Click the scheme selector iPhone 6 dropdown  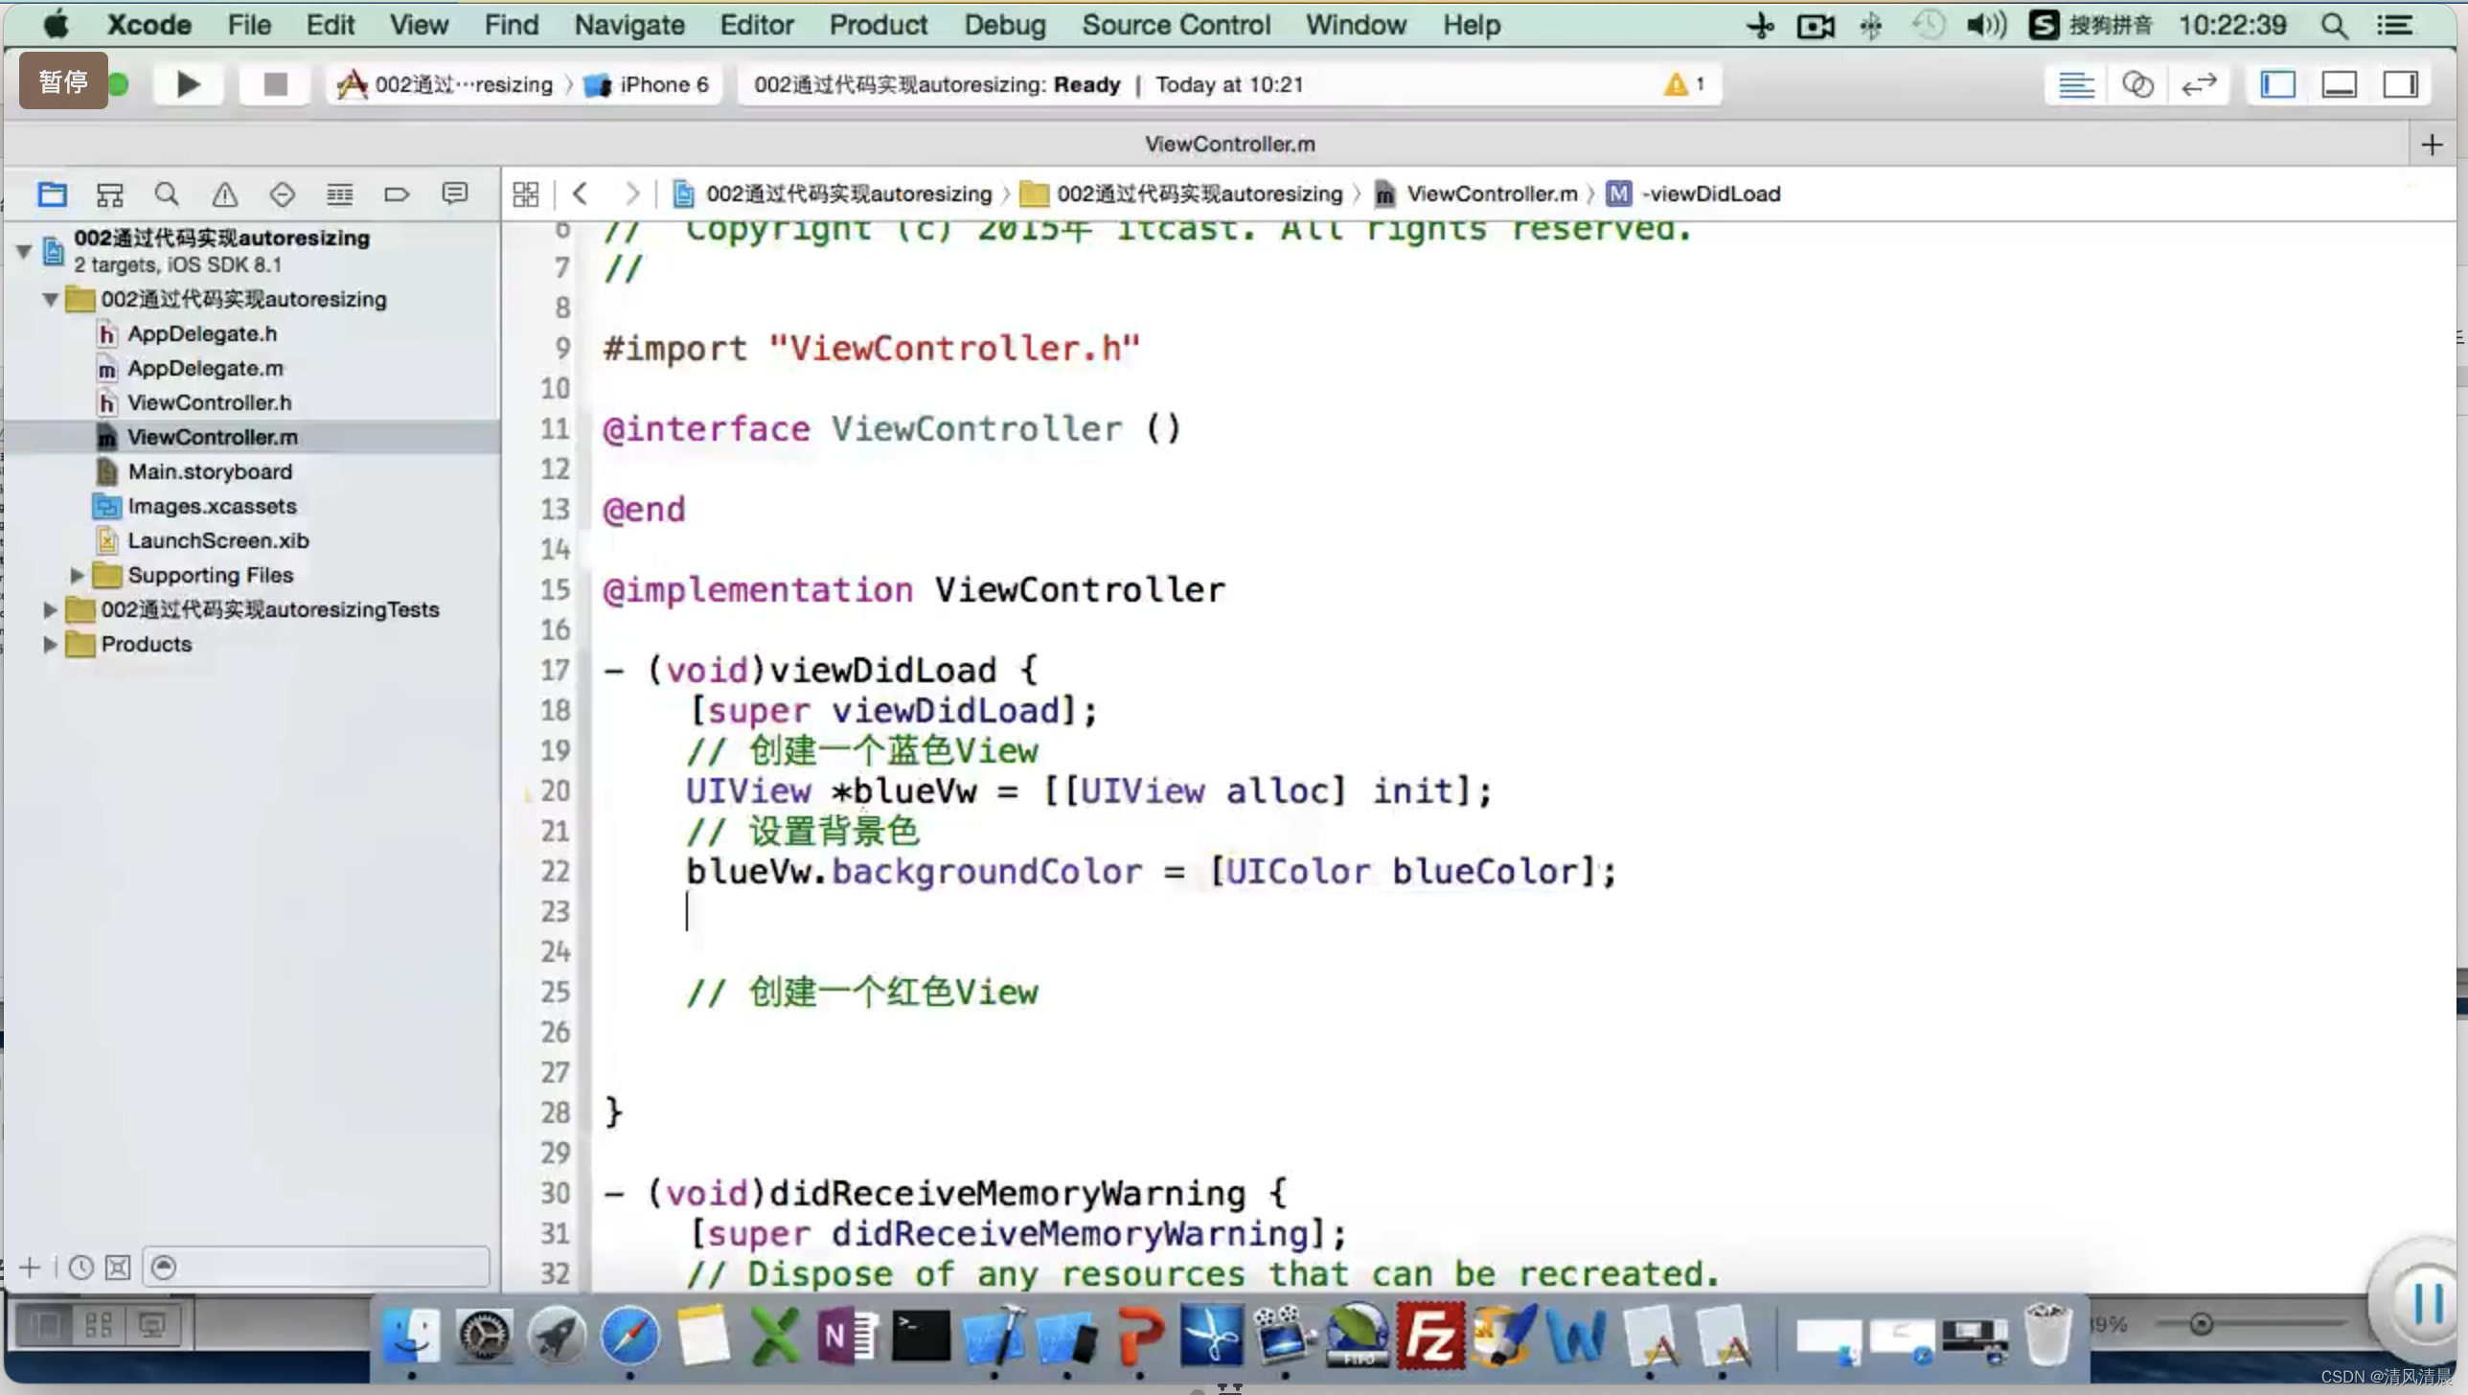[659, 84]
